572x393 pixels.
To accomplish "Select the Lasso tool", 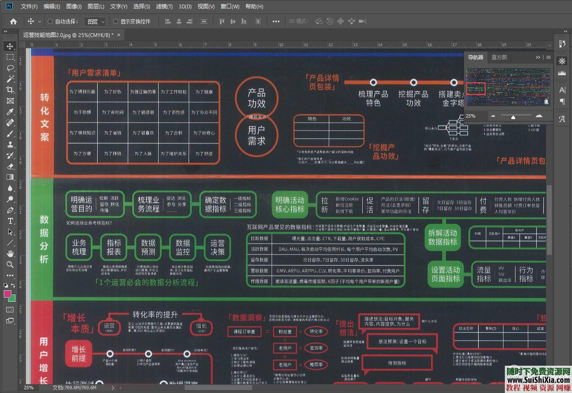I will pyautogui.click(x=10, y=68).
